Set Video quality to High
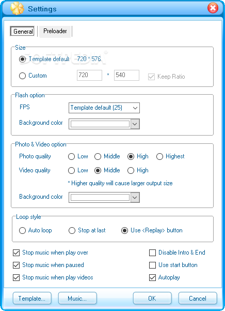 coord(131,171)
